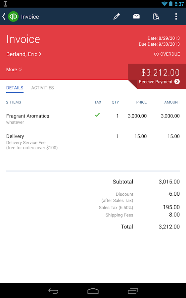Open the email envelope icon
The width and height of the screenshot is (186, 298).
coord(136,17)
